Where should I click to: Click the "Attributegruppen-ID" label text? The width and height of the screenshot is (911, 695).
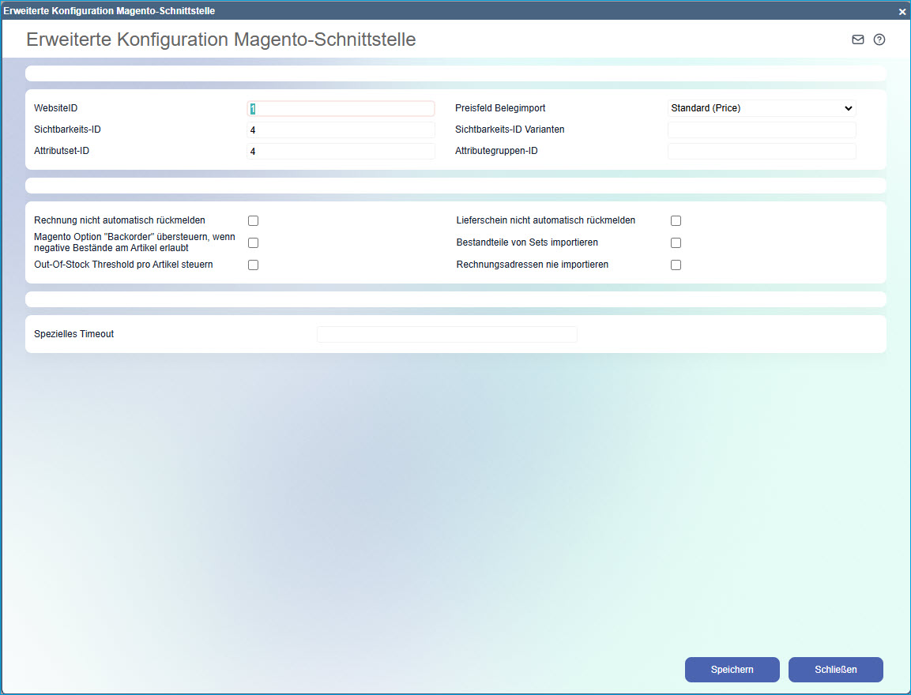pos(496,151)
